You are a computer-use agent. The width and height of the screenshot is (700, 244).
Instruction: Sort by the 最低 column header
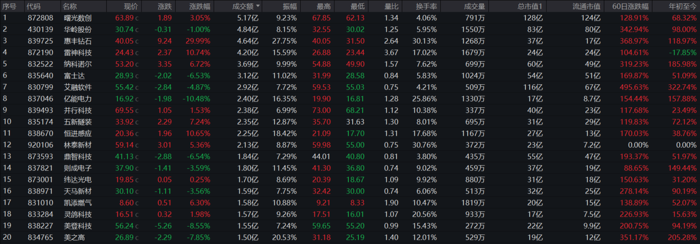point(357,6)
